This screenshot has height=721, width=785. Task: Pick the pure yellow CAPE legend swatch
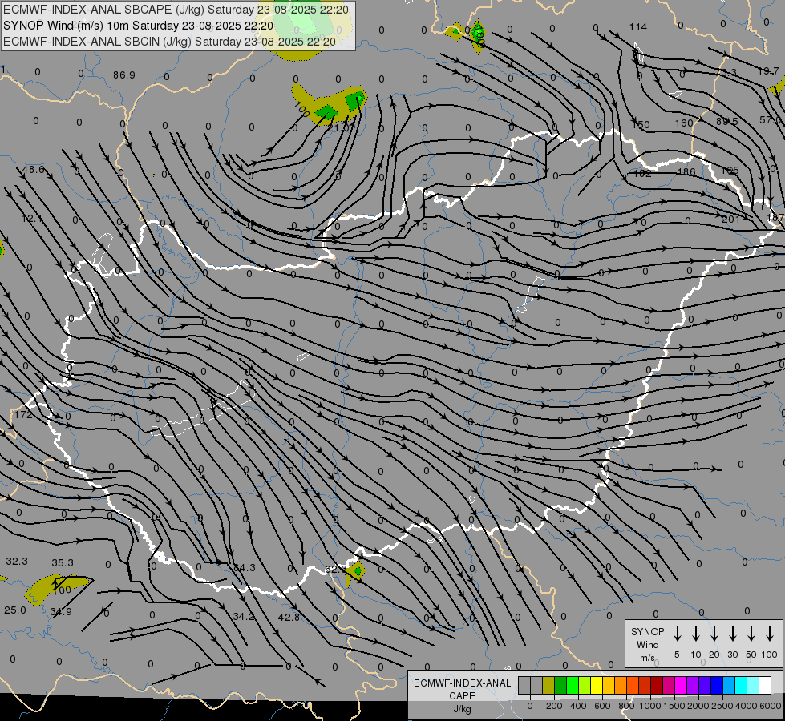[597, 686]
